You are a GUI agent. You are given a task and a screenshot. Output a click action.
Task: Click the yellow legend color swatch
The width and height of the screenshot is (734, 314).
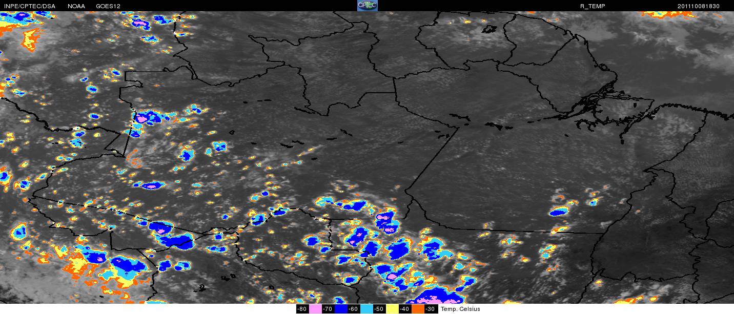[x=392, y=309]
